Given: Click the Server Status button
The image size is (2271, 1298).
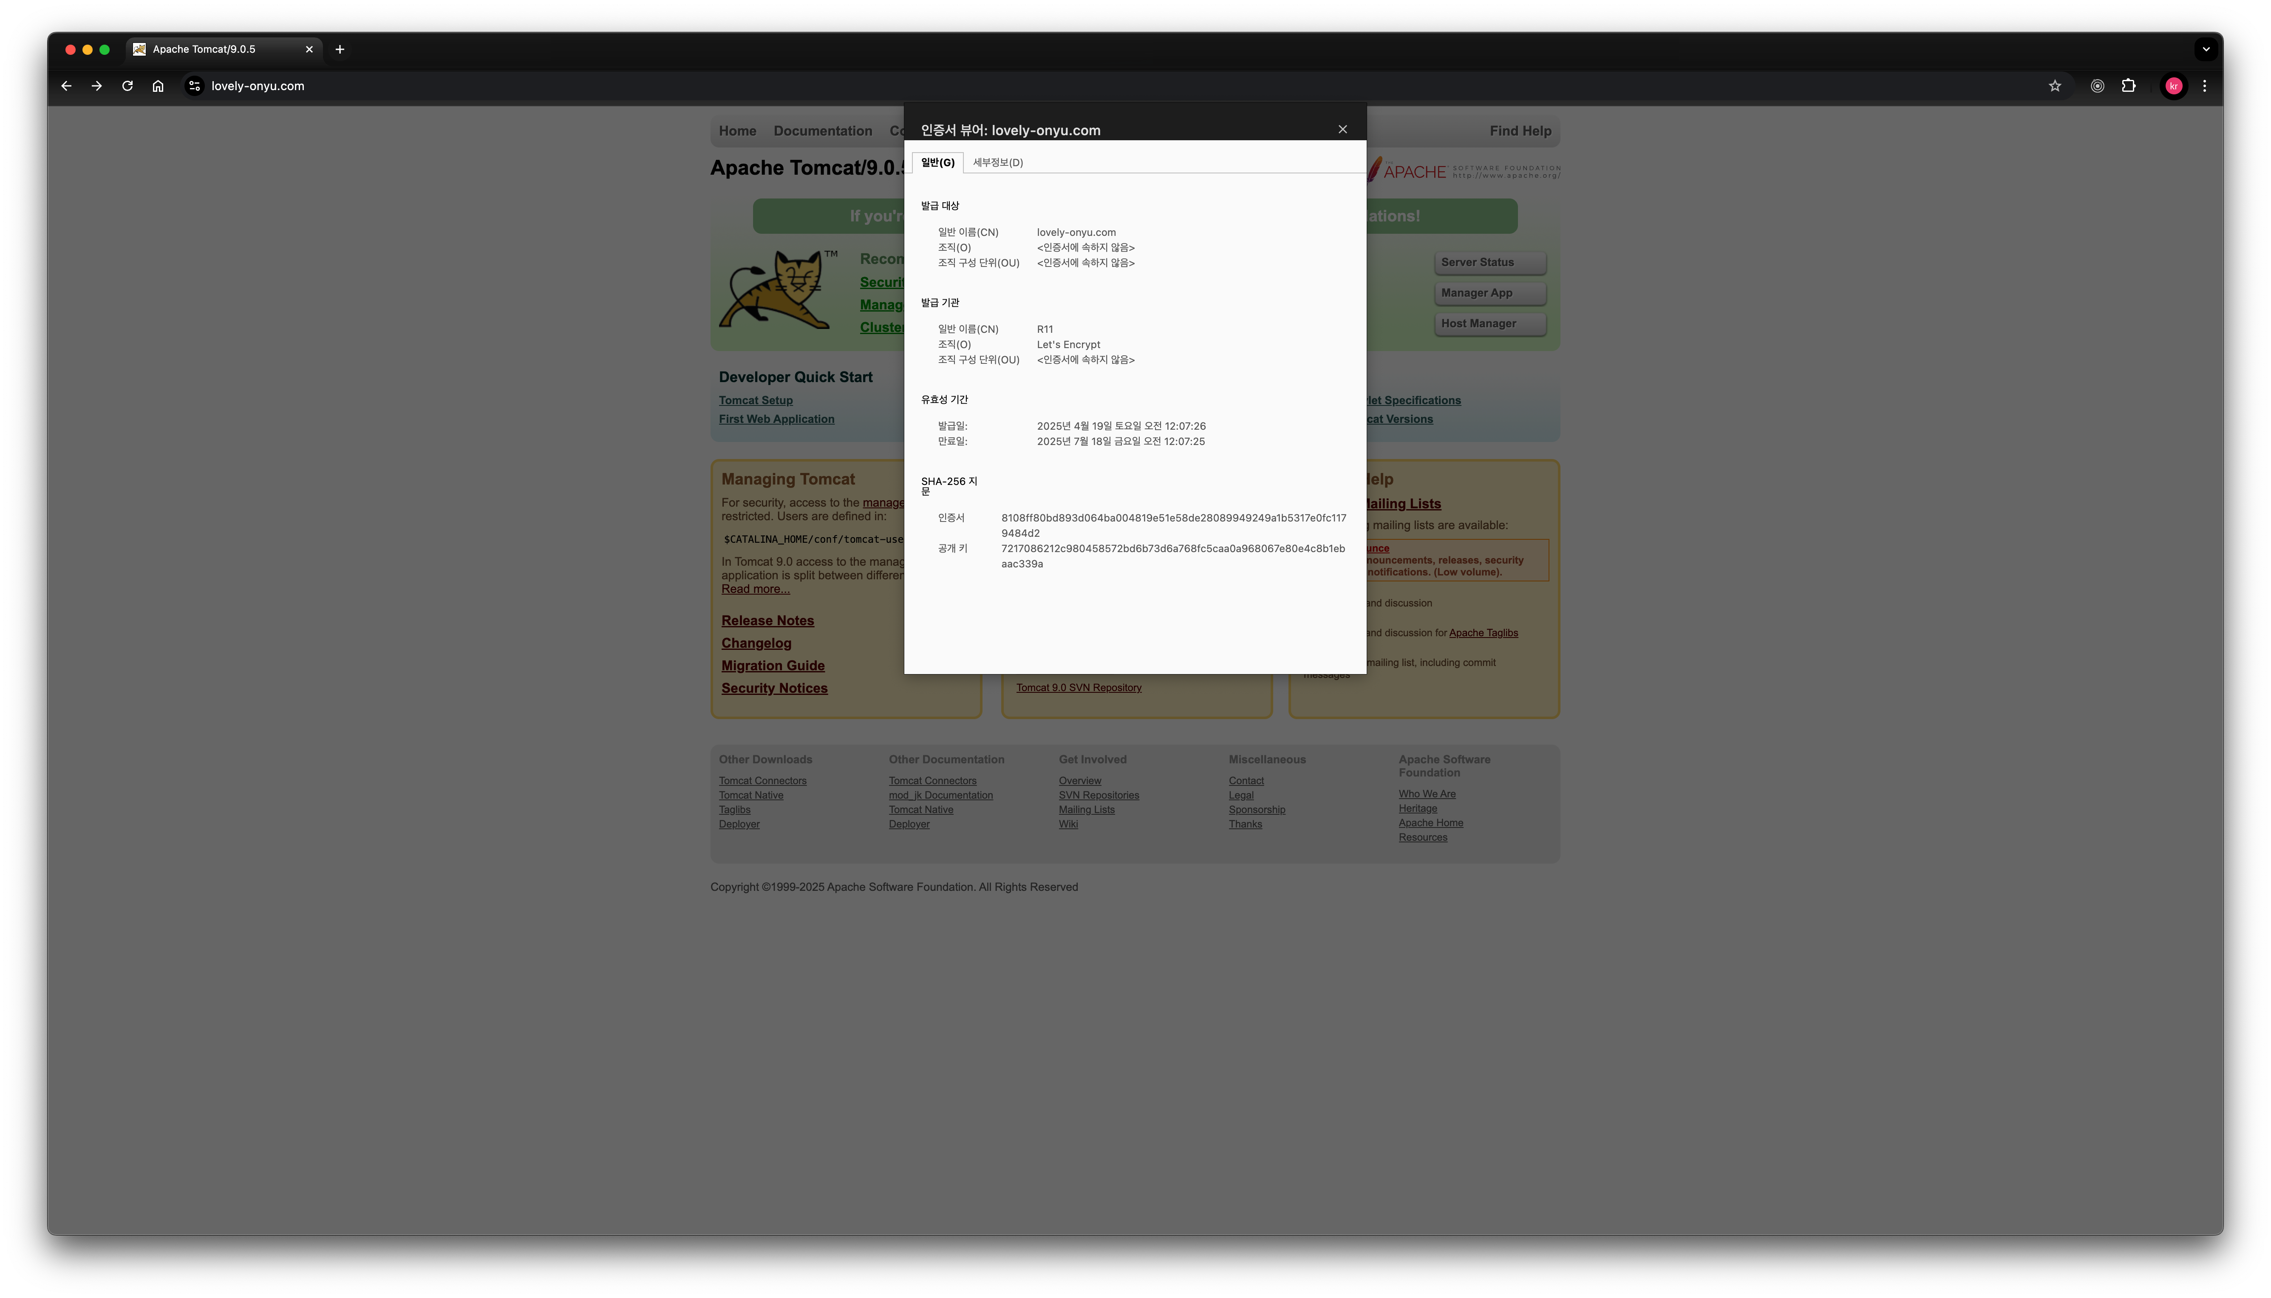Looking at the screenshot, I should [1491, 262].
